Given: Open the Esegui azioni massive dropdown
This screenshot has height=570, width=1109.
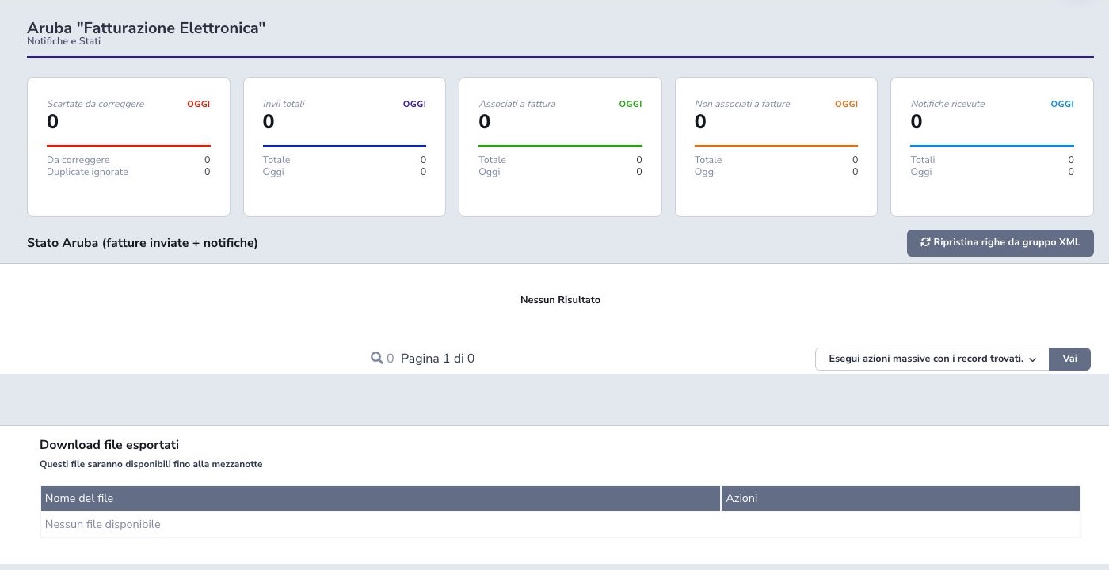Looking at the screenshot, I should pyautogui.click(x=932, y=359).
